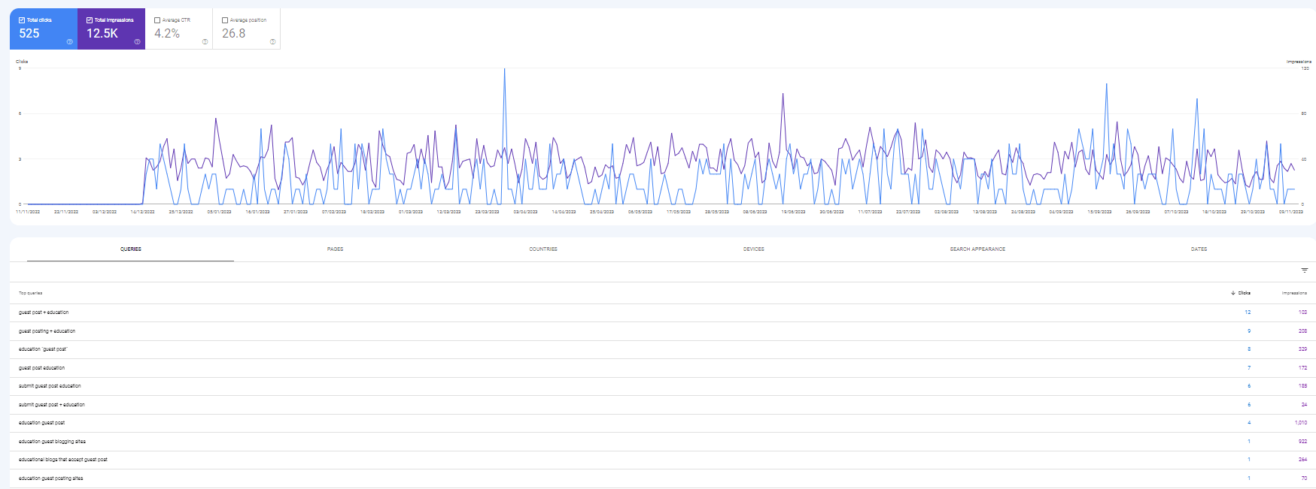1316x489 pixels.
Task: Select the Search Appearance tab
Action: click(x=977, y=249)
